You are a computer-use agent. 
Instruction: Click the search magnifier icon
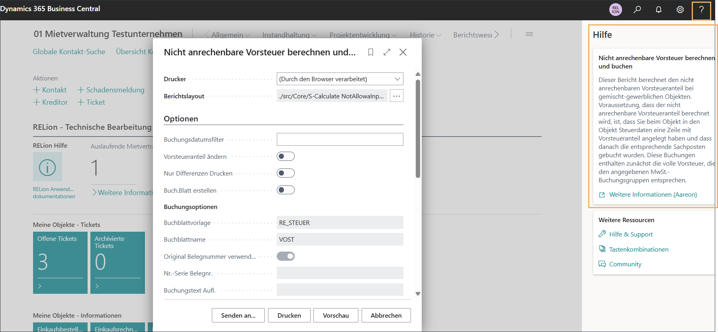637,10
